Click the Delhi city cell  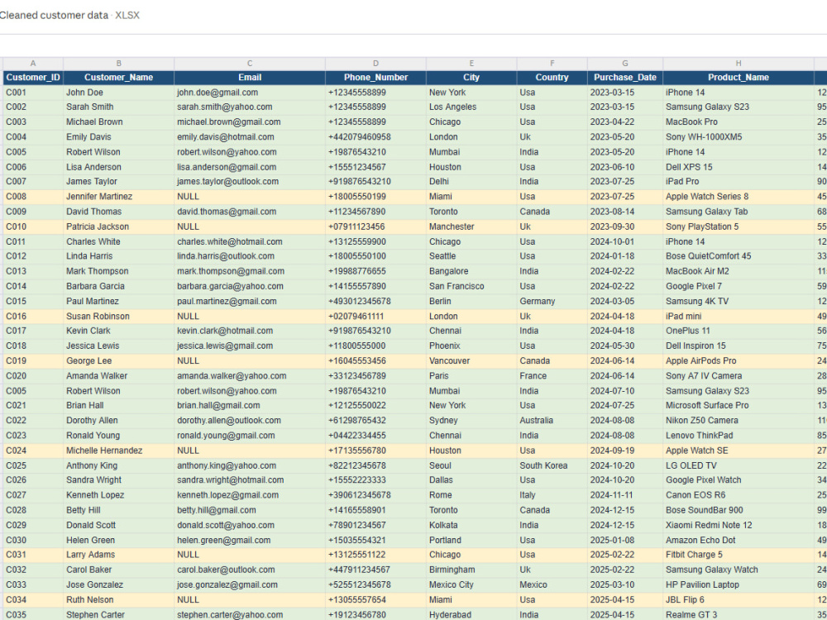[471, 181]
